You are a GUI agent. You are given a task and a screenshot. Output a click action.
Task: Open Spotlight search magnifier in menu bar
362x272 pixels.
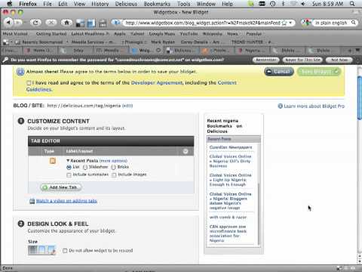coord(352,4)
